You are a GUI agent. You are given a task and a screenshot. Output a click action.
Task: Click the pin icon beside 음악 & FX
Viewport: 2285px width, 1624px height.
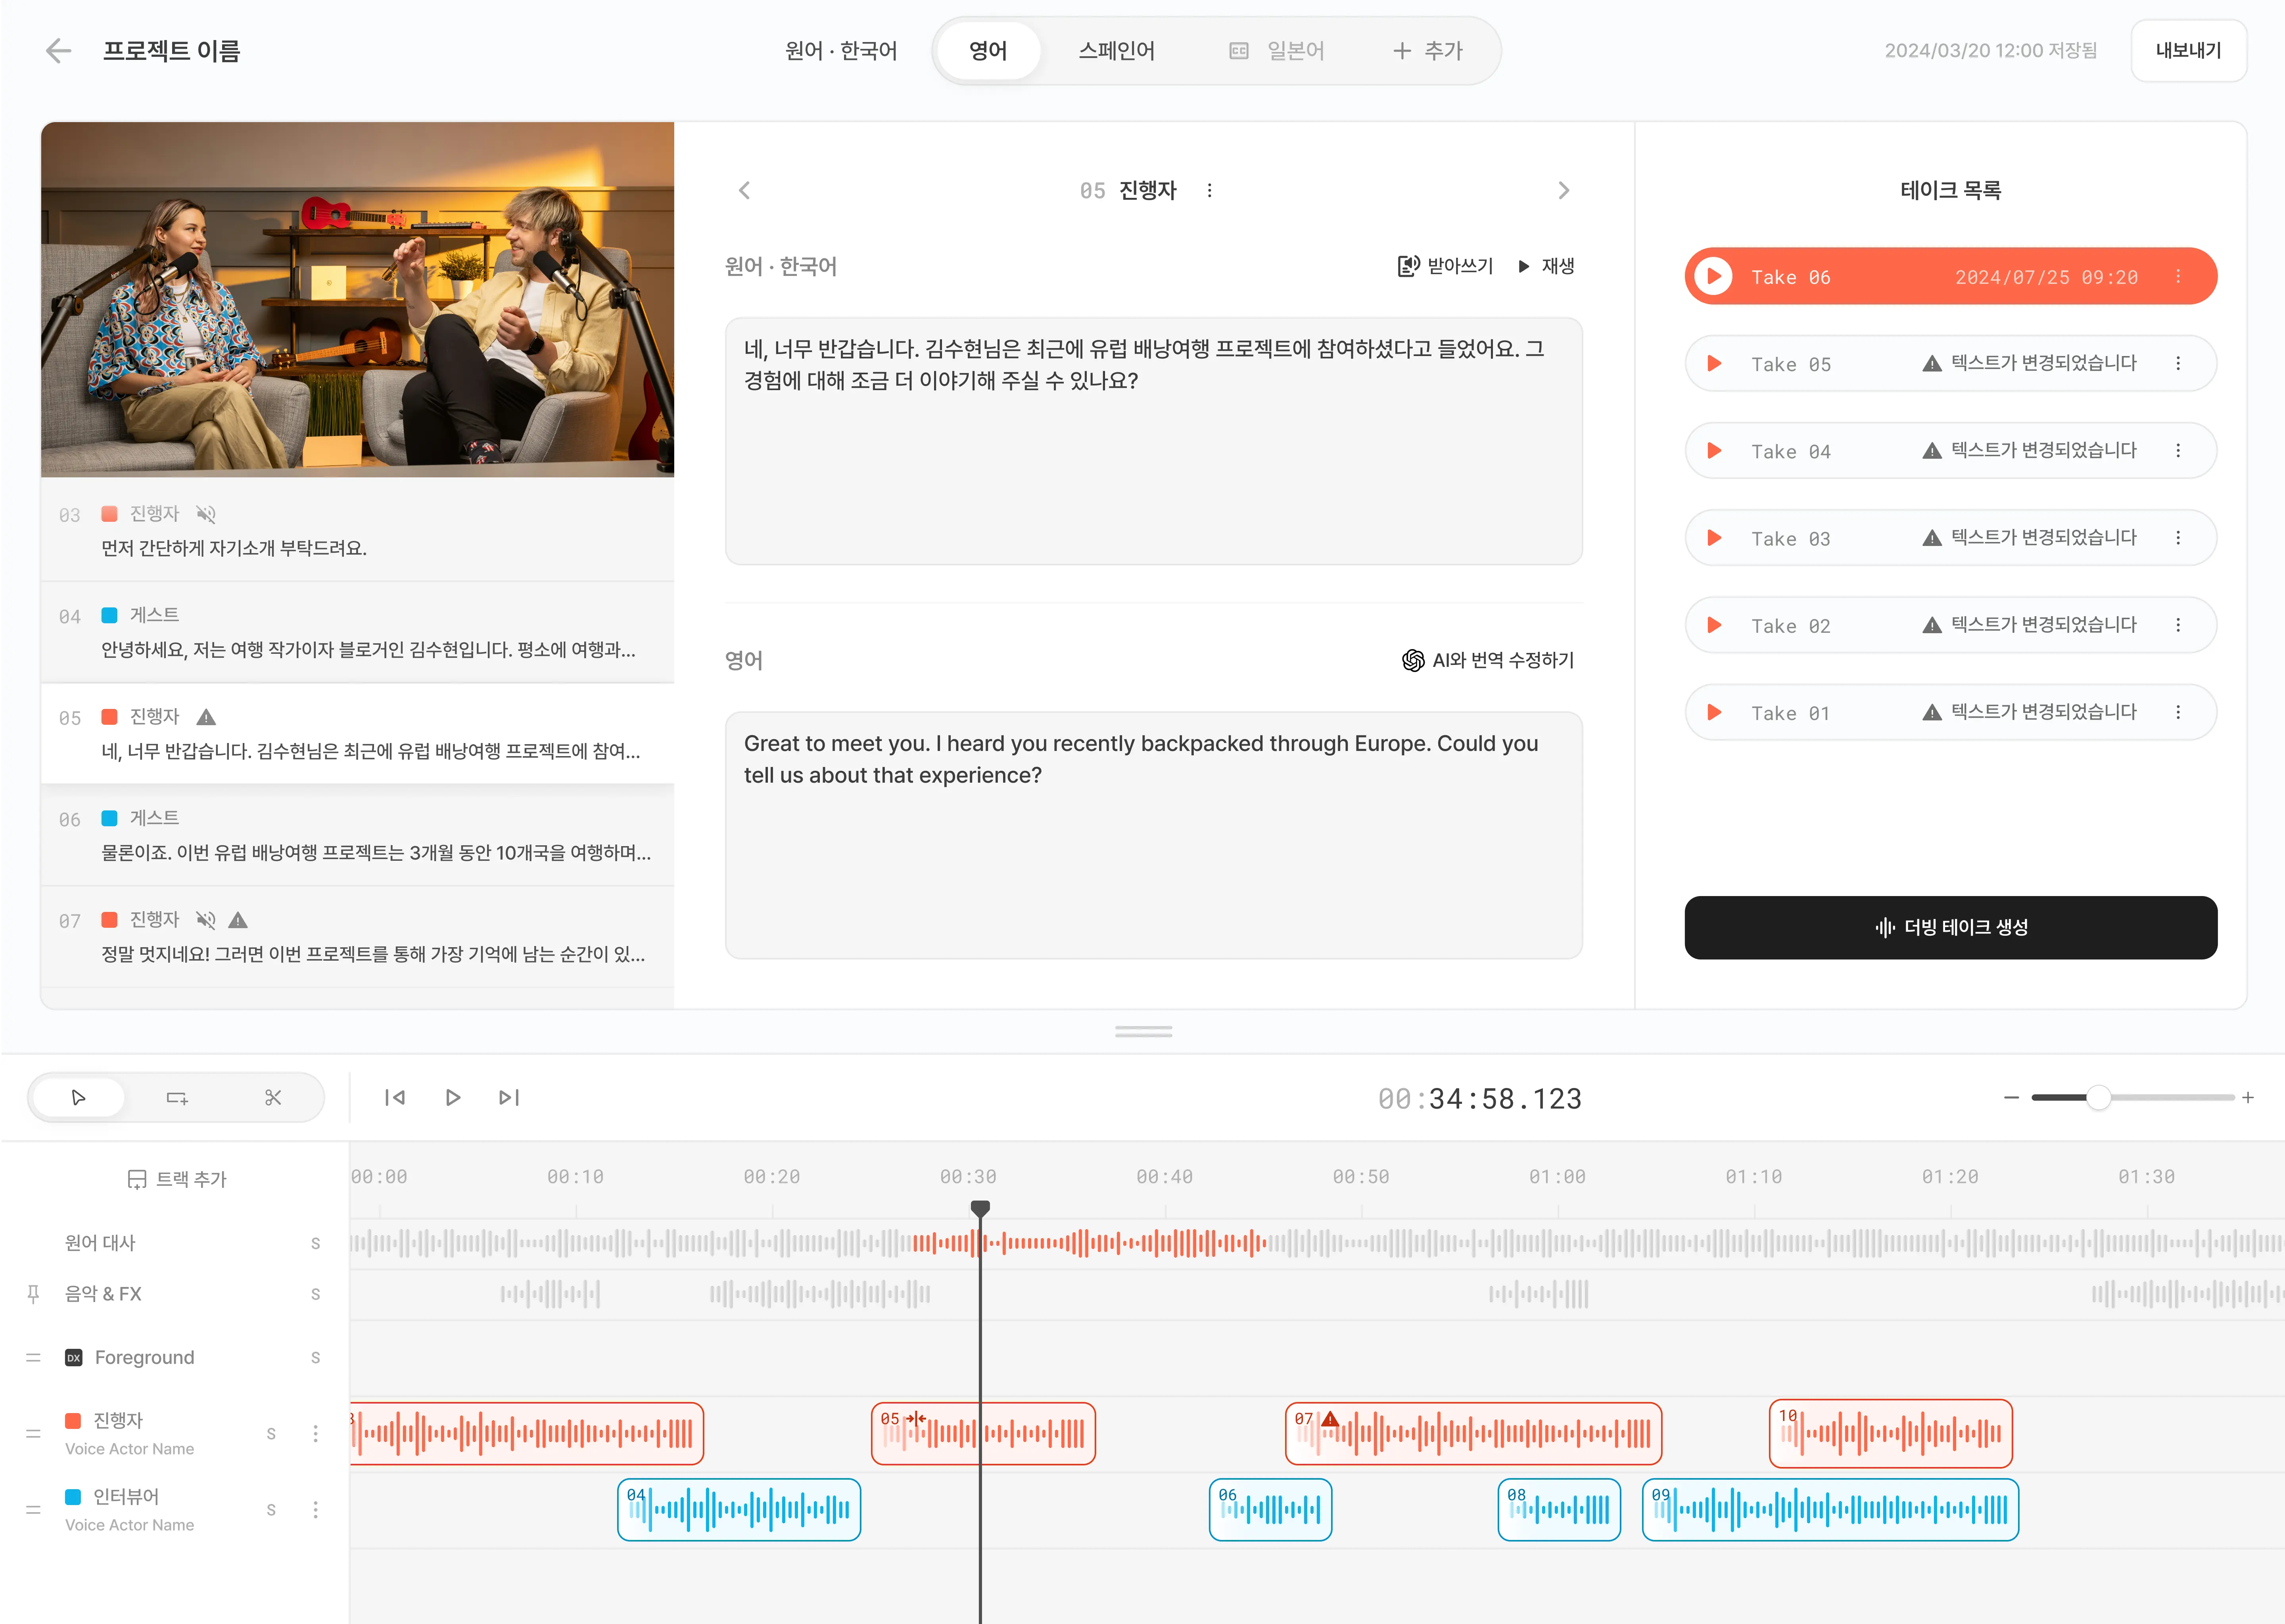click(x=33, y=1294)
